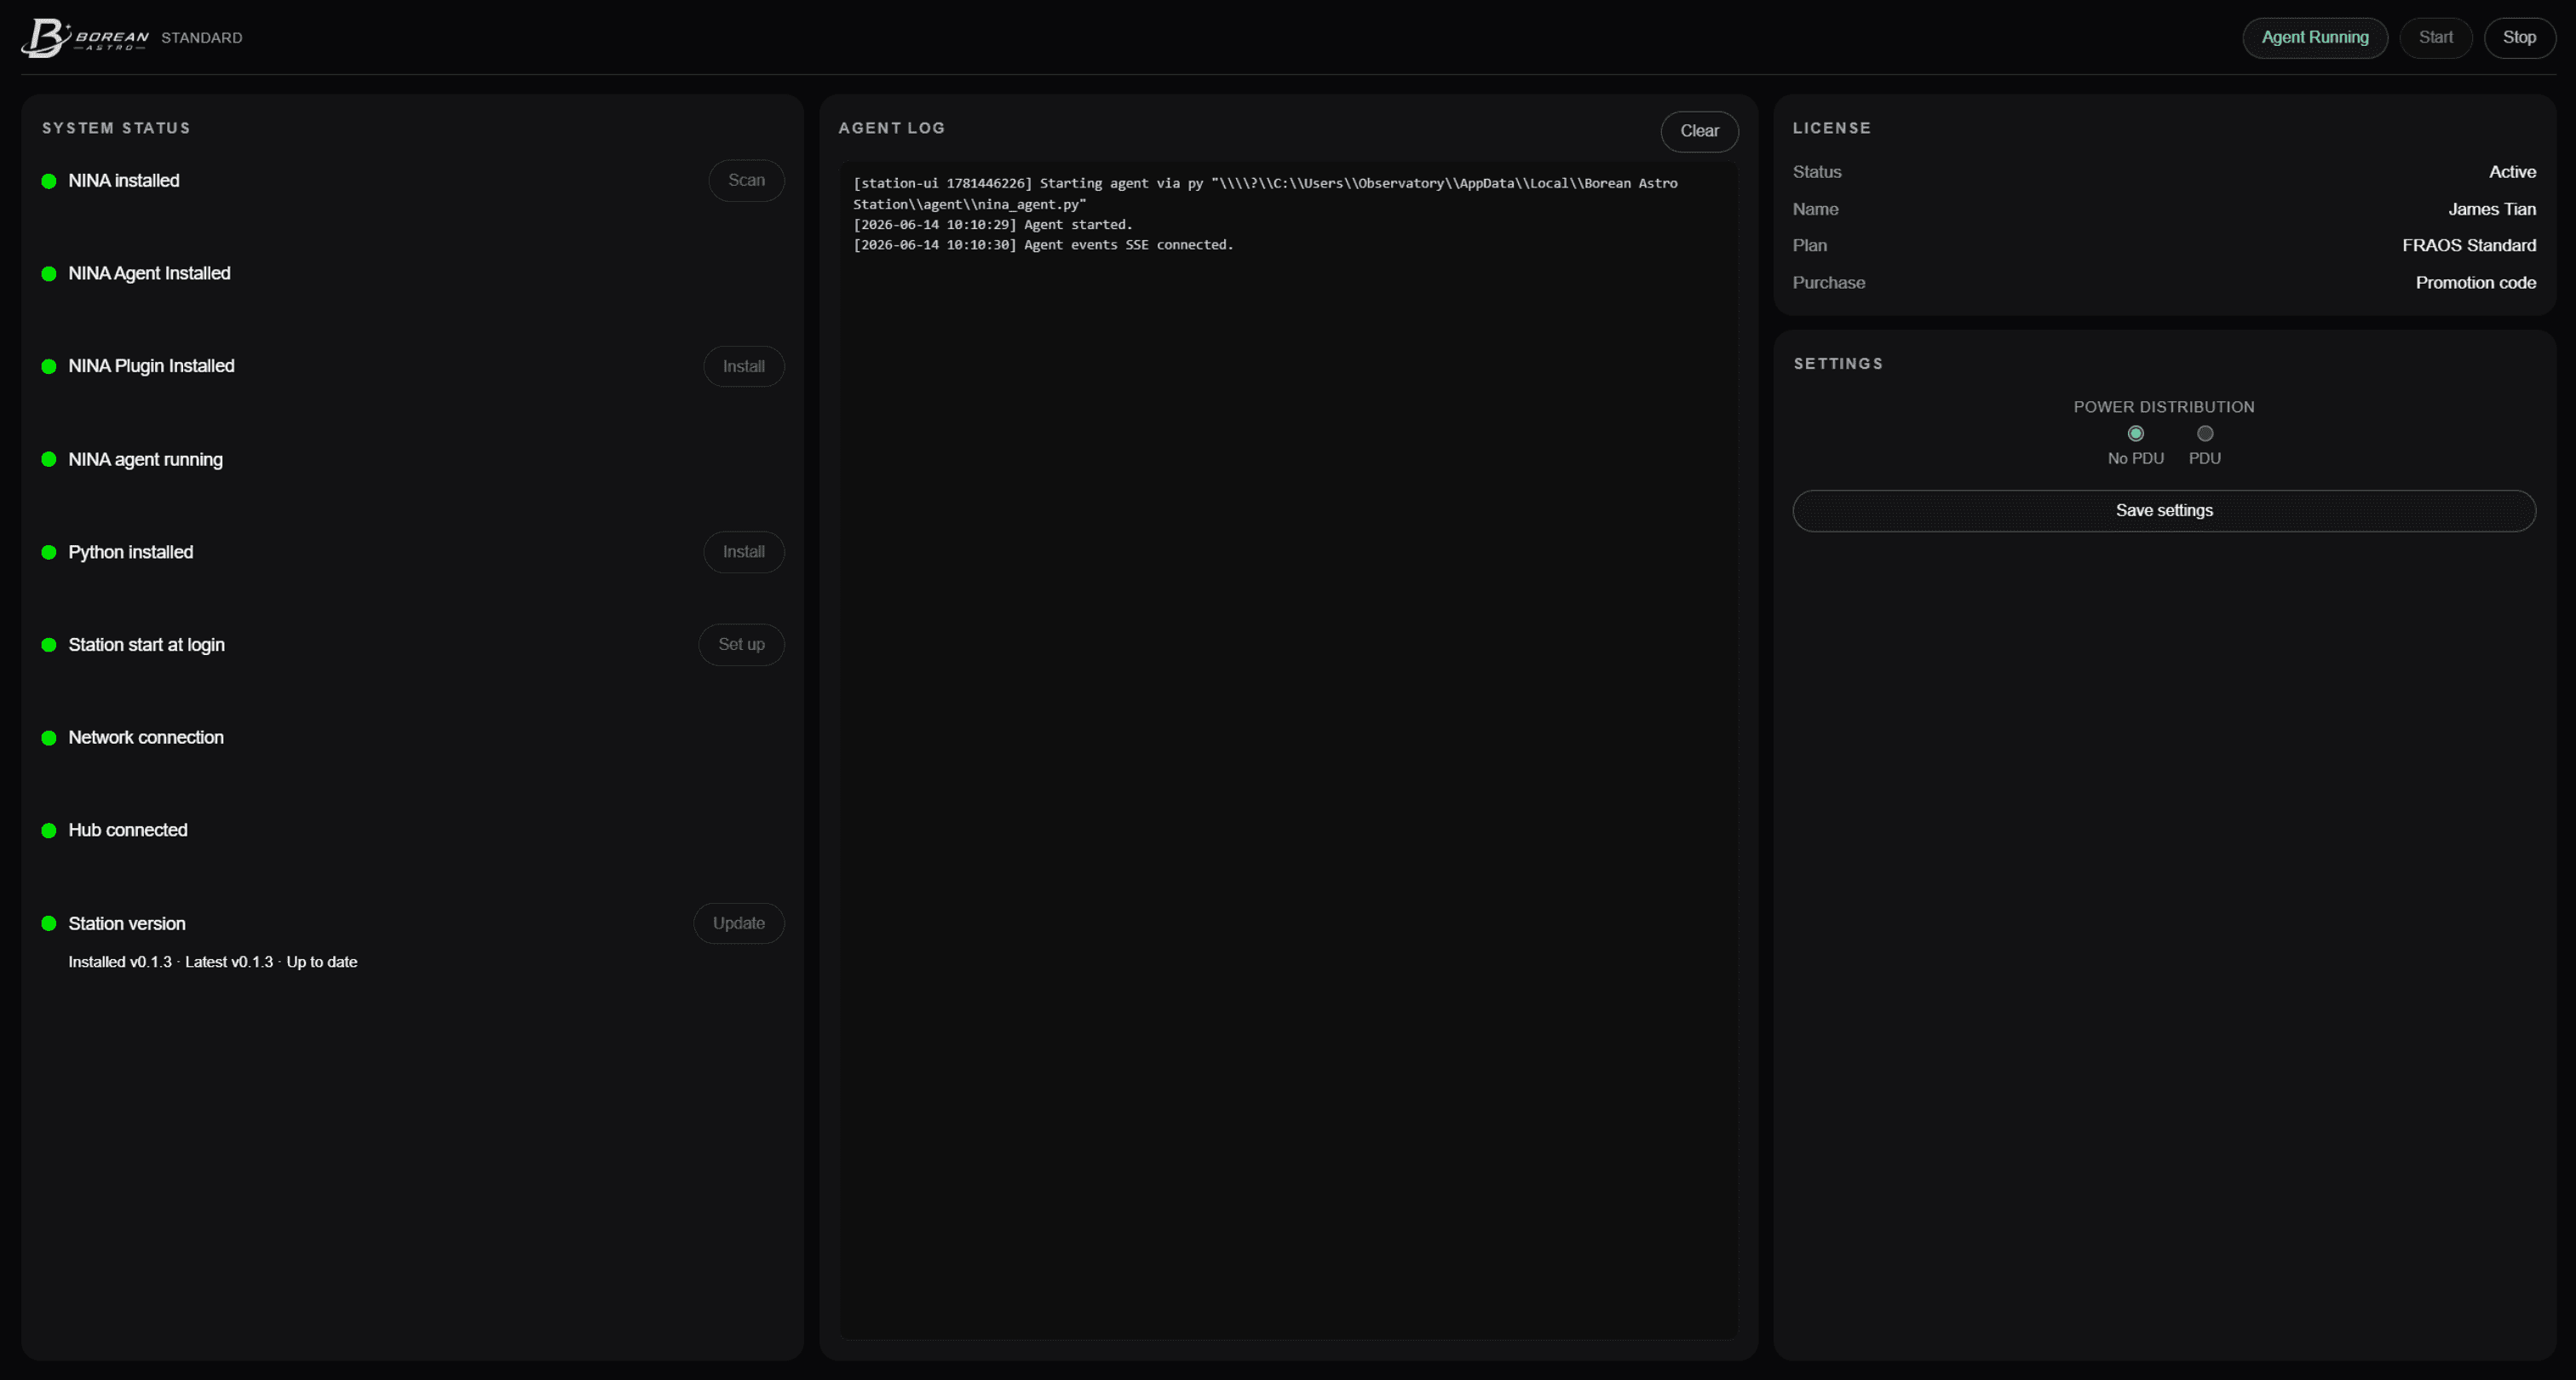Click license status value Active
This screenshot has height=1380, width=2576.
point(2512,172)
